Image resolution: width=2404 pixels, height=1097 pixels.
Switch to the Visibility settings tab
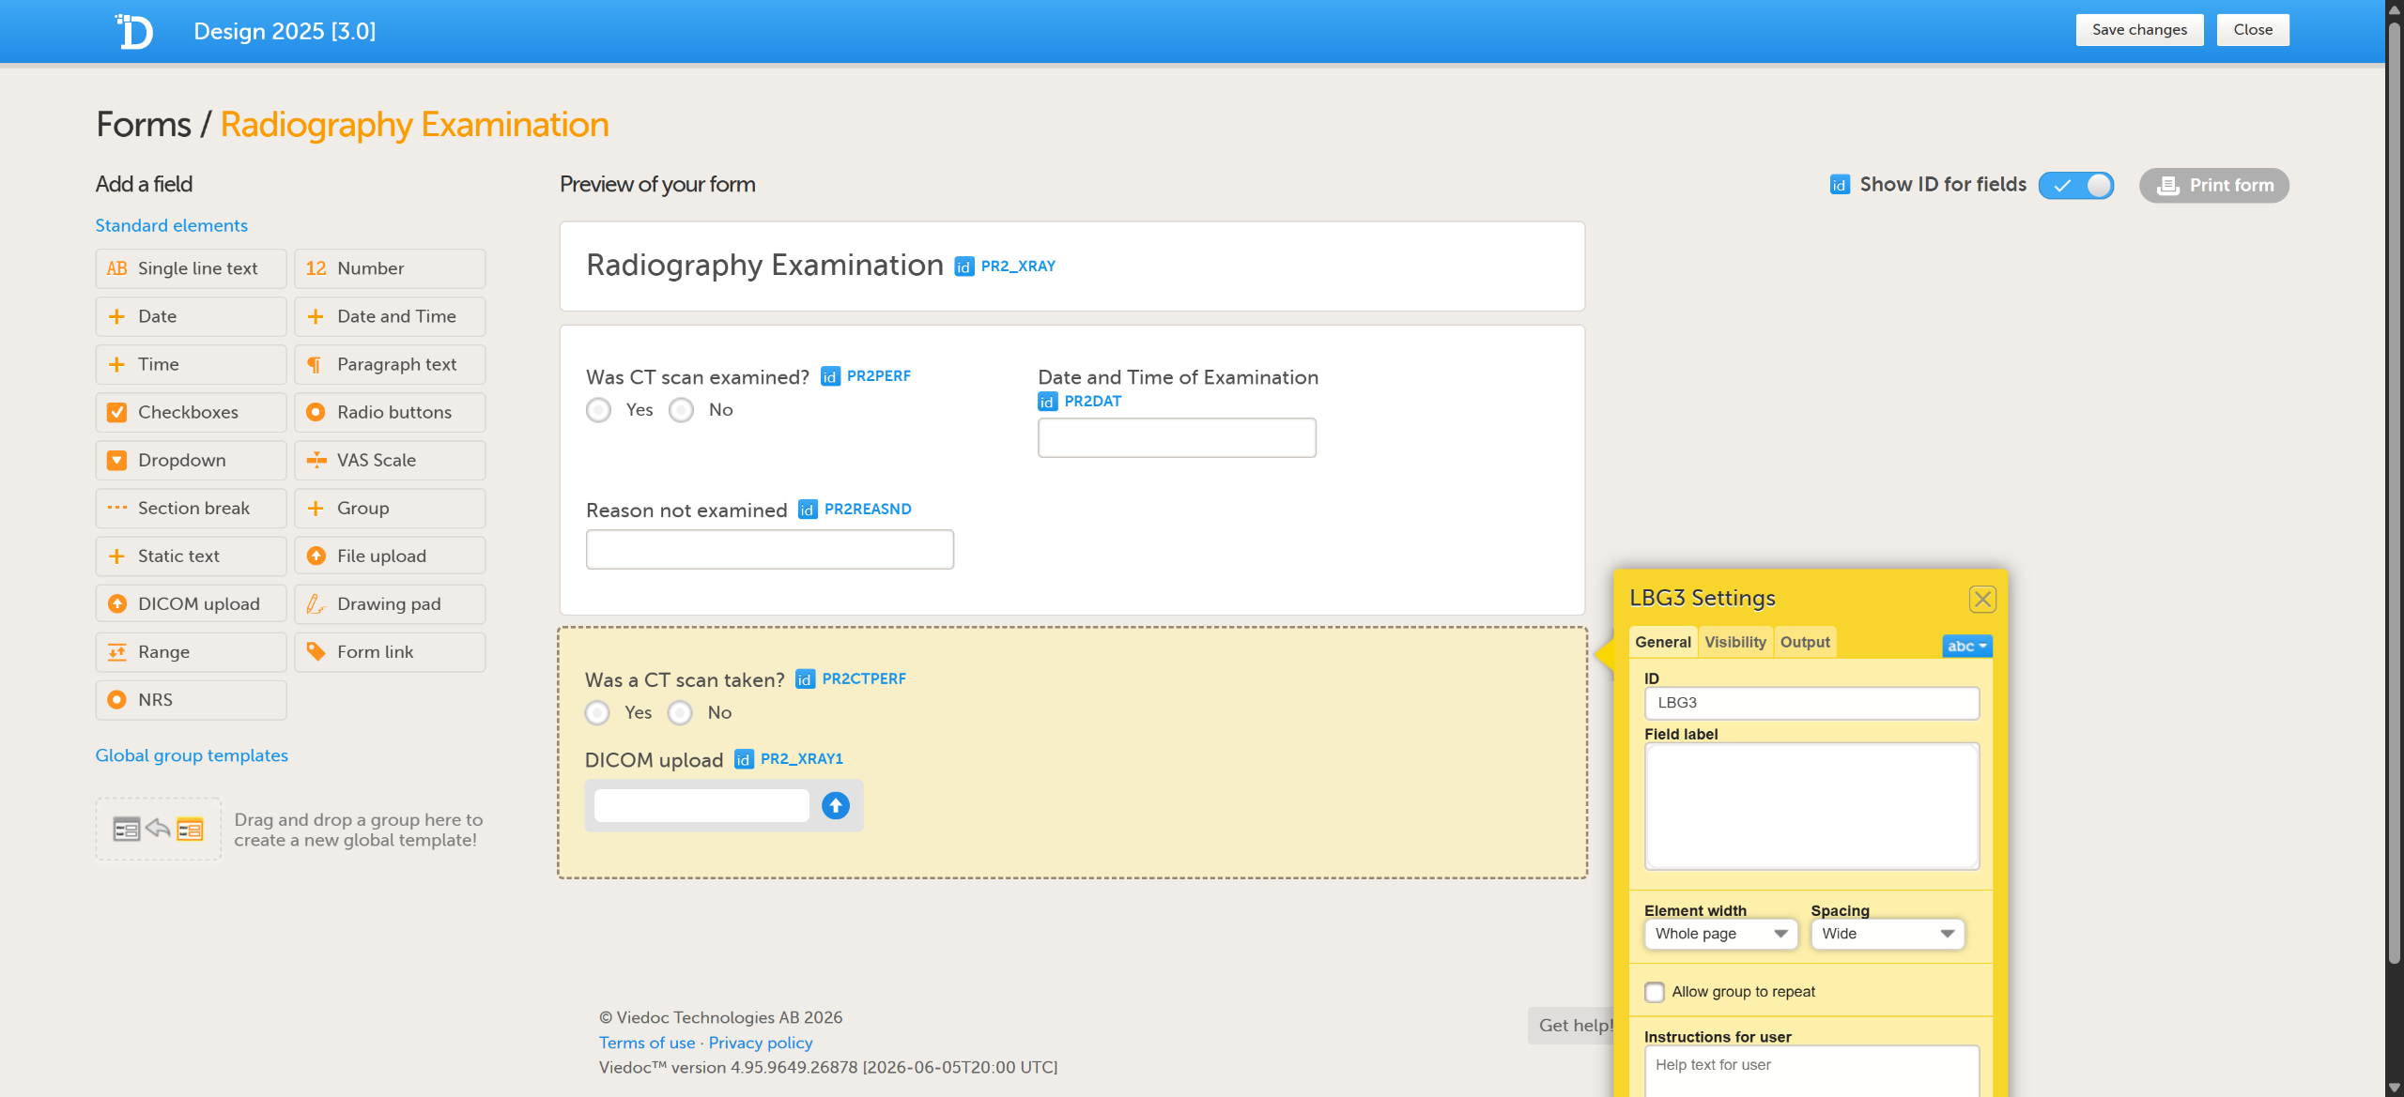pos(1735,642)
